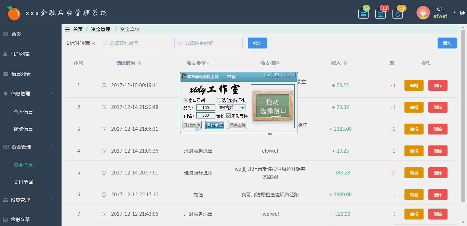Click the orange logo icon
Viewport: 467px width, 226px height.
pos(14,13)
